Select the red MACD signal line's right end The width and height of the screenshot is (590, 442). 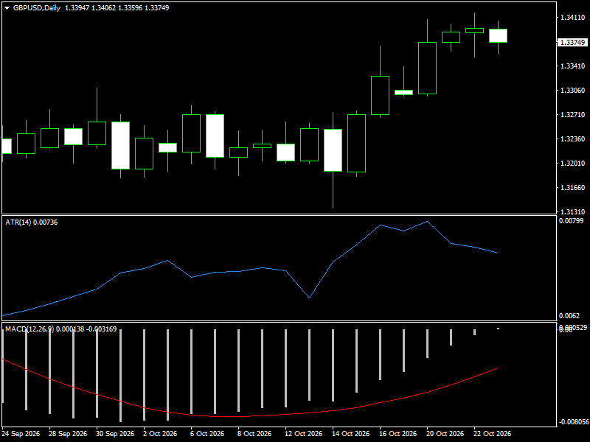[497, 368]
